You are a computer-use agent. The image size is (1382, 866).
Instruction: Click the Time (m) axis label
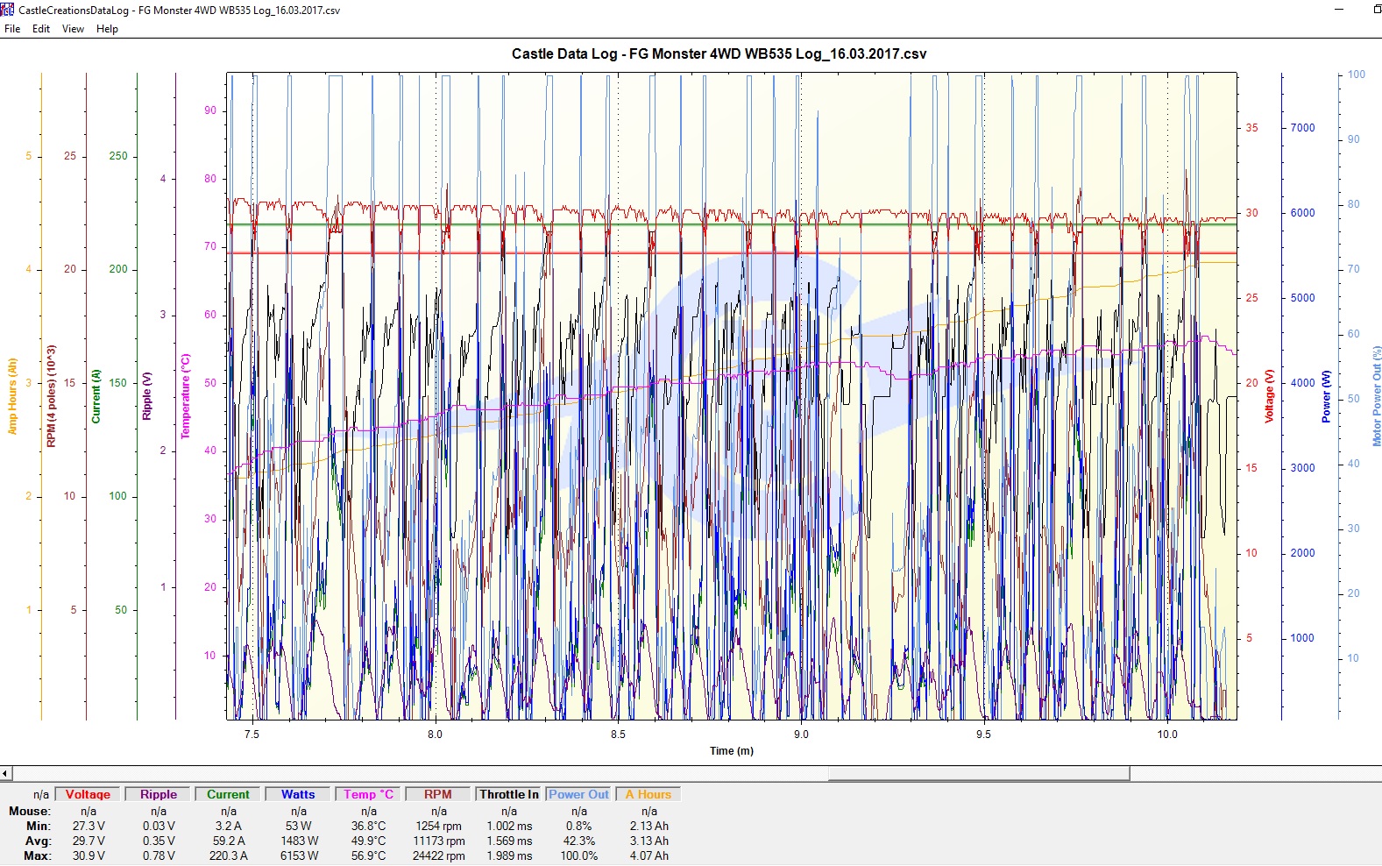click(x=731, y=750)
